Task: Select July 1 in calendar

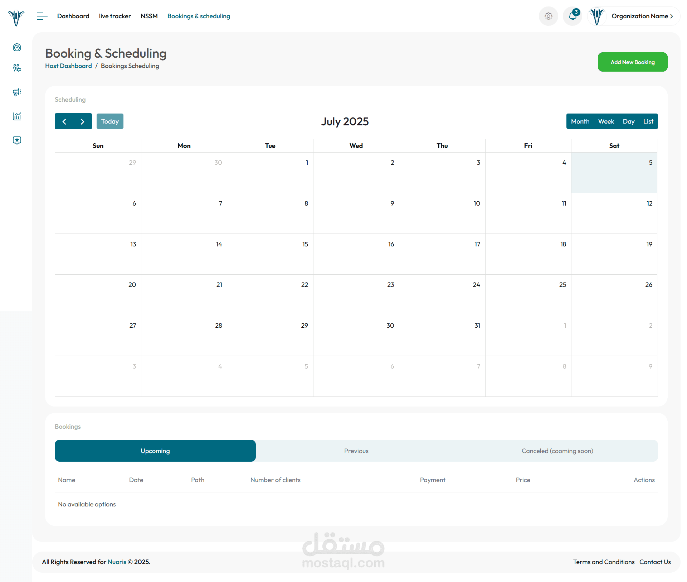Action: tap(270, 173)
